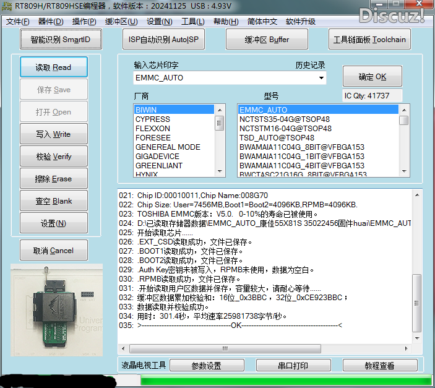
Task: Select BIWIN in the vendor list
Action: [x=174, y=110]
